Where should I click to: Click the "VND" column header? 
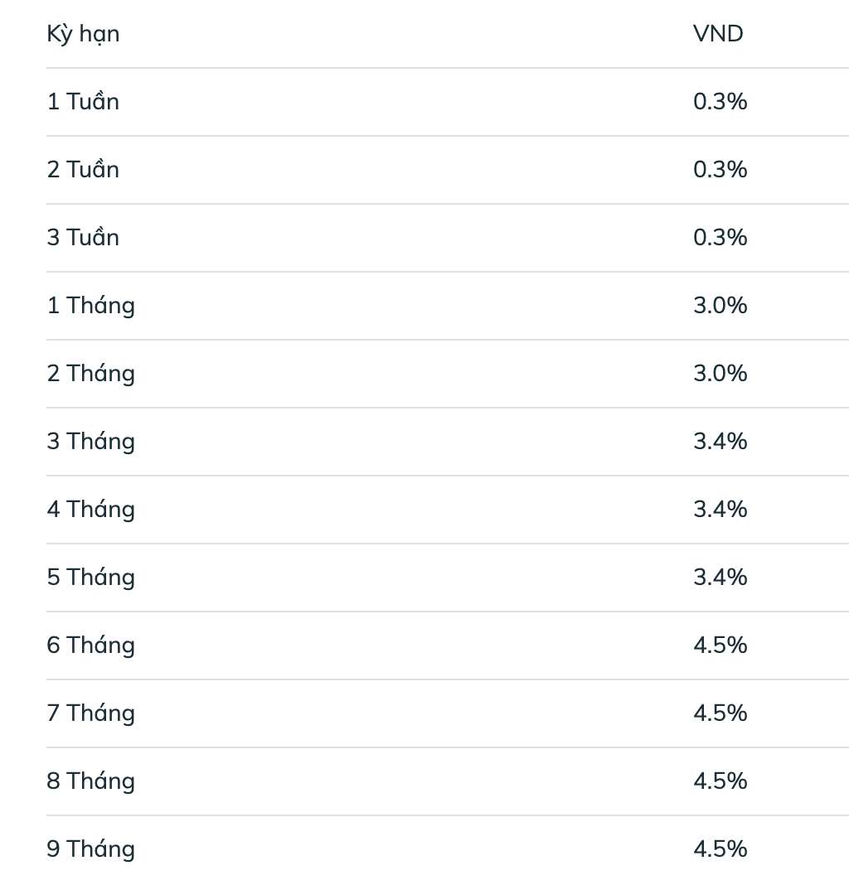pos(718,34)
